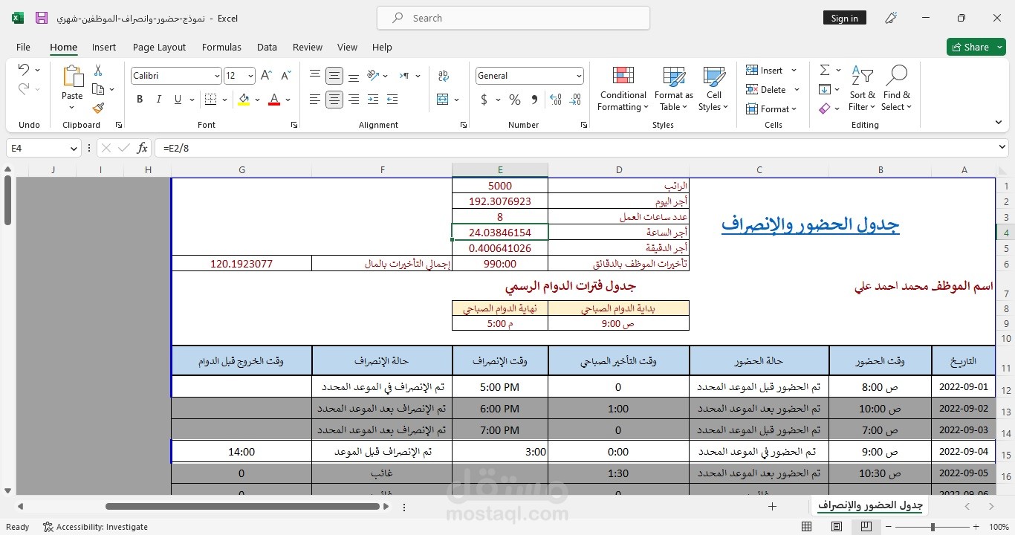Click the Sign in button
Image resolution: width=1015 pixels, height=535 pixels.
[844, 18]
